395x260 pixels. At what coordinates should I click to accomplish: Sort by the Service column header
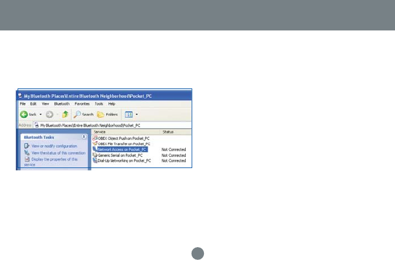125,132
